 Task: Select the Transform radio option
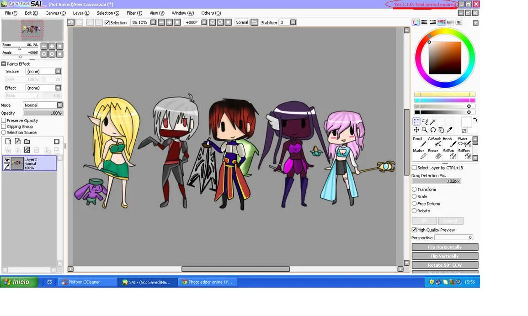point(414,190)
